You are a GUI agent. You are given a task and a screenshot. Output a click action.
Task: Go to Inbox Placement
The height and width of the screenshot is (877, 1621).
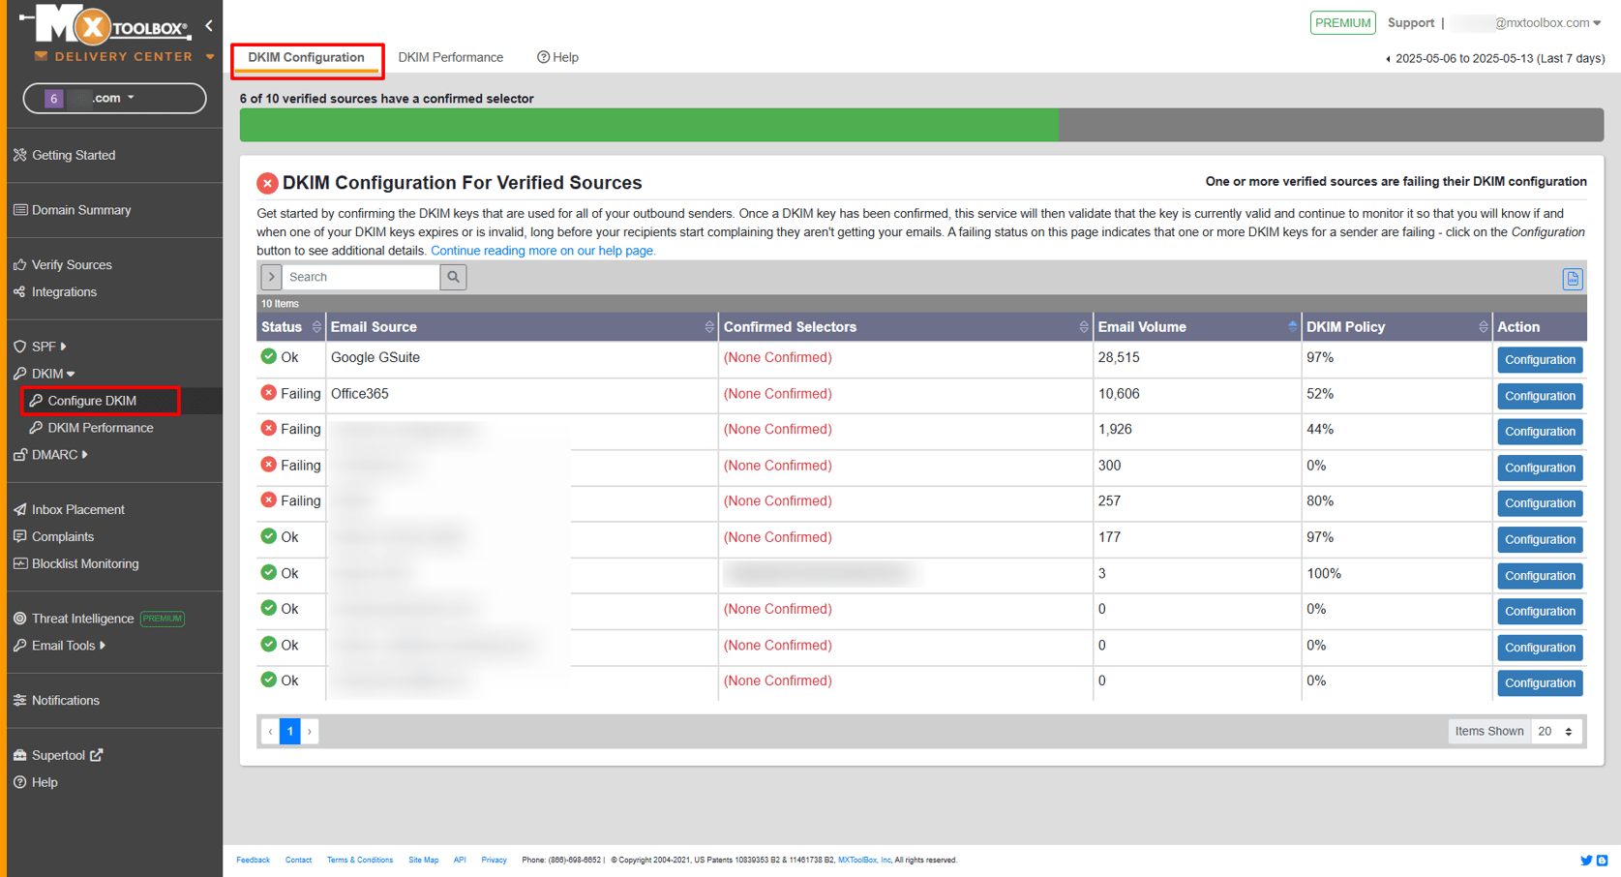(77, 509)
